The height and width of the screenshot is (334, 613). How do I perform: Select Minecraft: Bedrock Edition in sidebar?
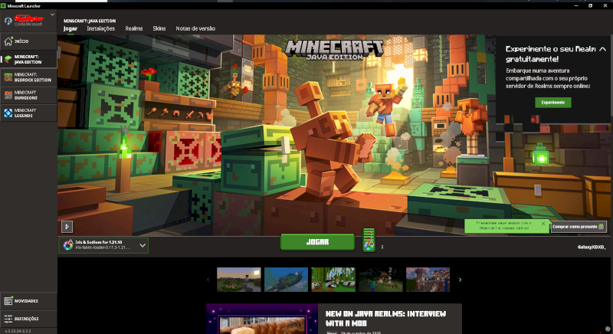pos(28,77)
